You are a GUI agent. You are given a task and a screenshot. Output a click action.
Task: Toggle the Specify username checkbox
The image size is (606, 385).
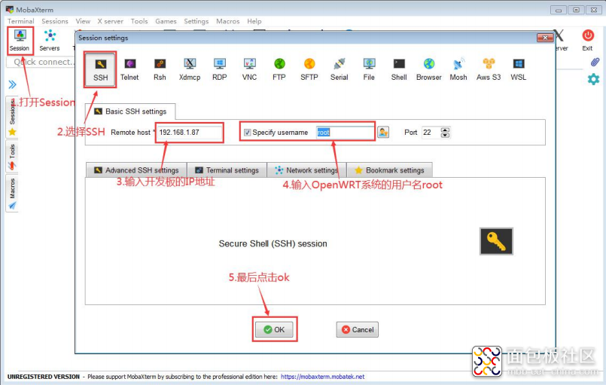tap(247, 133)
